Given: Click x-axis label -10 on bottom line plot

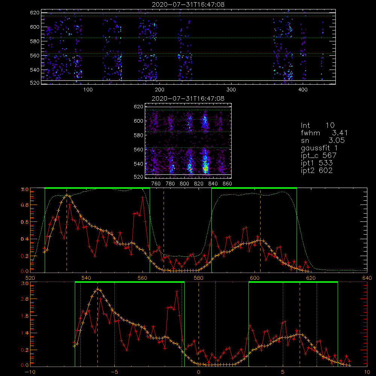Looking at the screenshot, I should tap(30, 372).
